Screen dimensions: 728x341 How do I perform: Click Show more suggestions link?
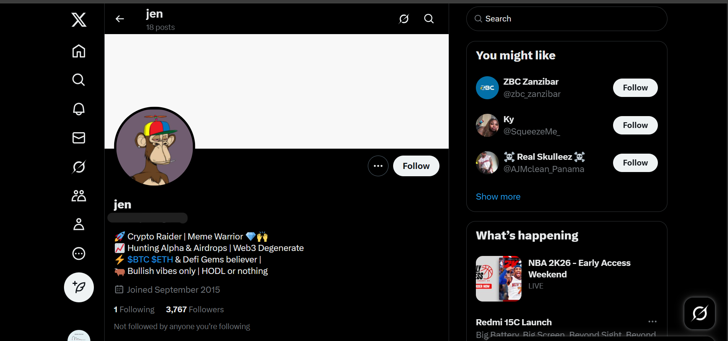point(498,197)
